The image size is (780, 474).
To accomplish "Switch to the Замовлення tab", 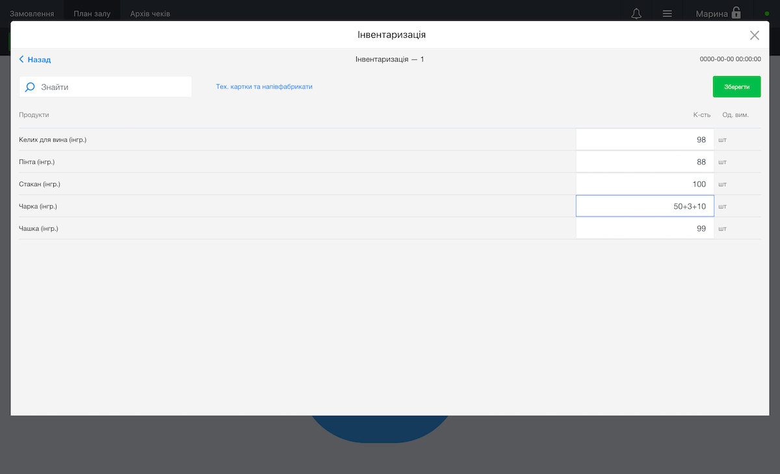I will point(32,14).
